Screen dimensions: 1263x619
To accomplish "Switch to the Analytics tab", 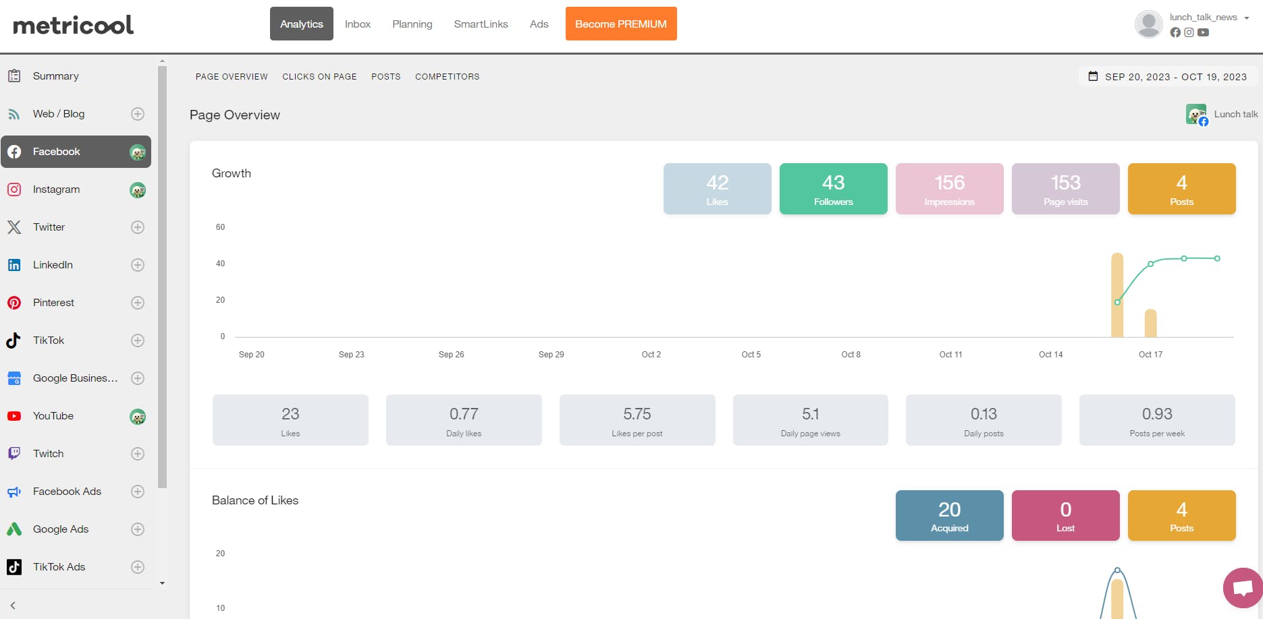I will (x=302, y=24).
